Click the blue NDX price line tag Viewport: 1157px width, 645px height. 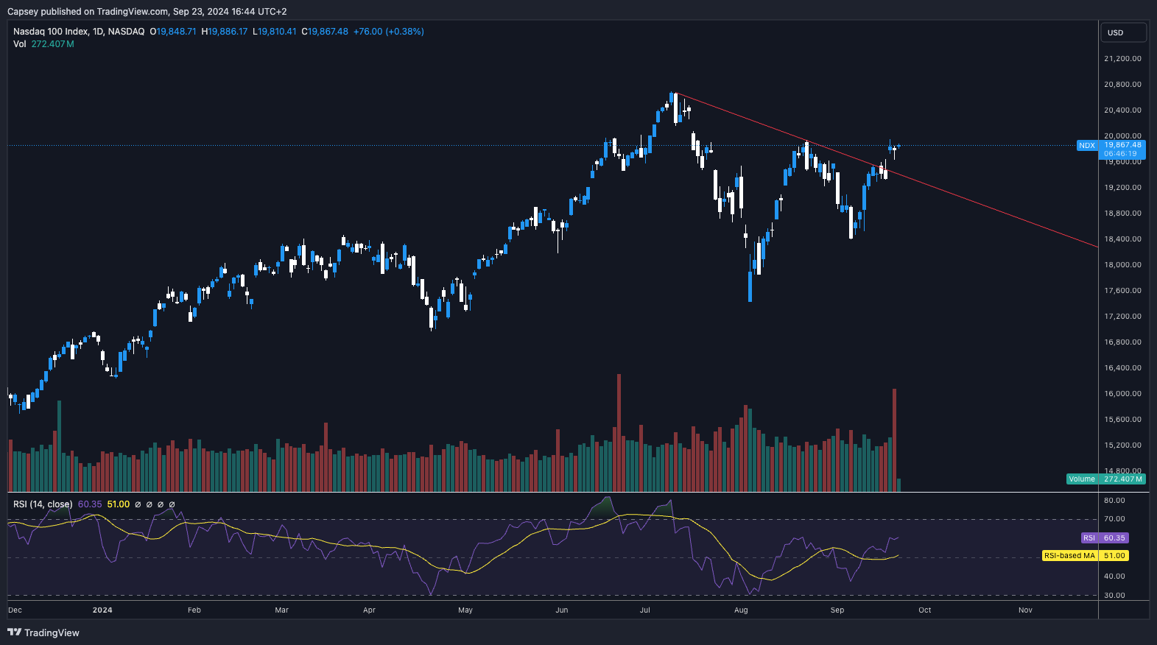pos(1087,146)
